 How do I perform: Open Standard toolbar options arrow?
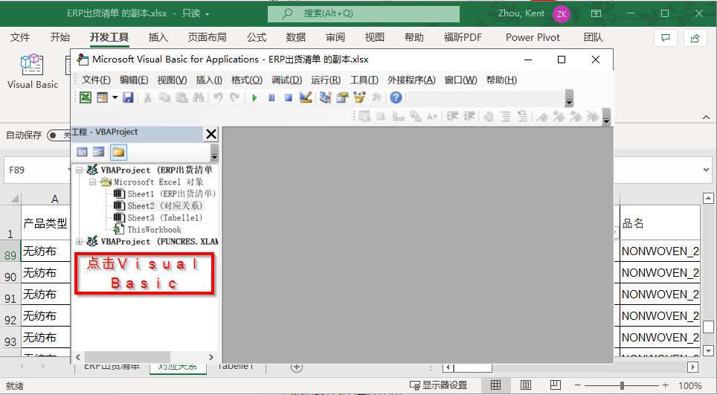569,98
